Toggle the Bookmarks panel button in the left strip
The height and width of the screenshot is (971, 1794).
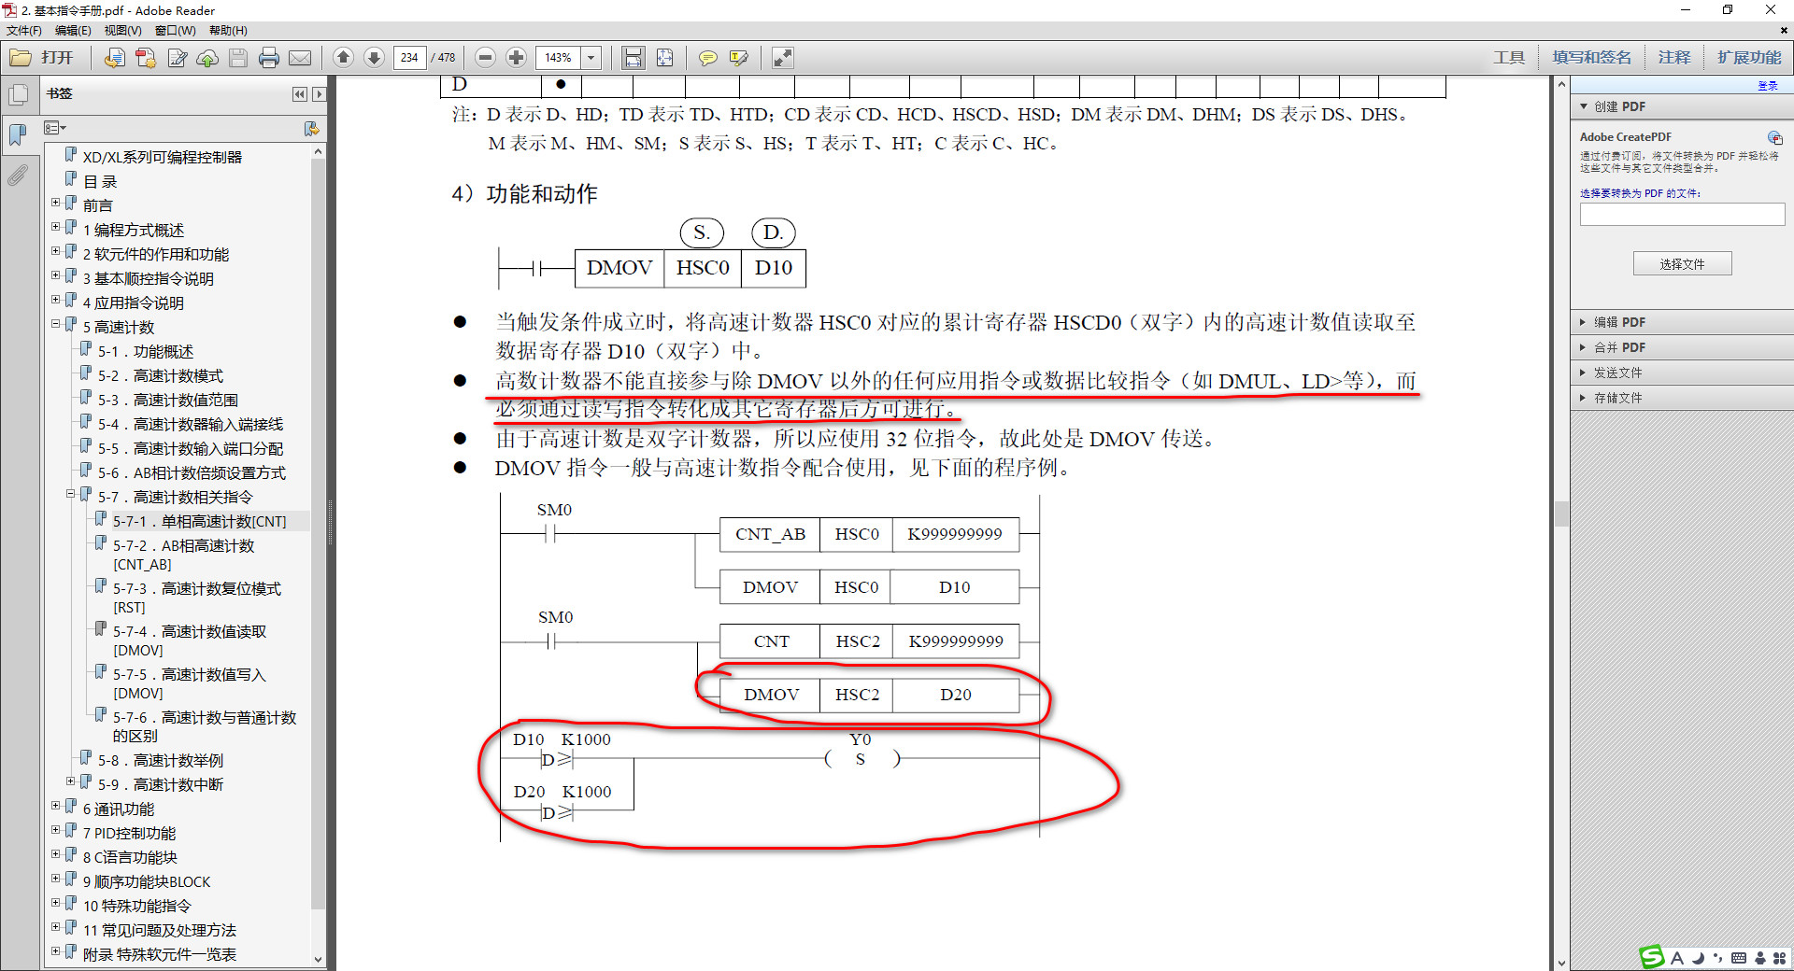point(17,134)
